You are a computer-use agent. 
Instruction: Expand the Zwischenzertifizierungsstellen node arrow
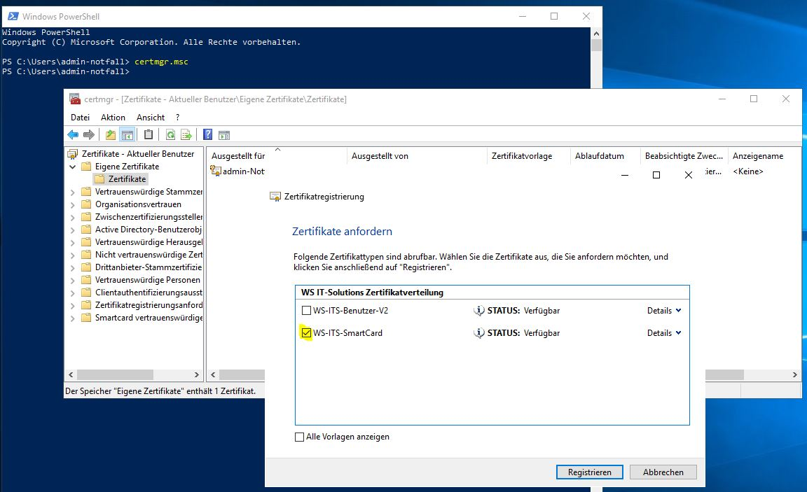73,218
